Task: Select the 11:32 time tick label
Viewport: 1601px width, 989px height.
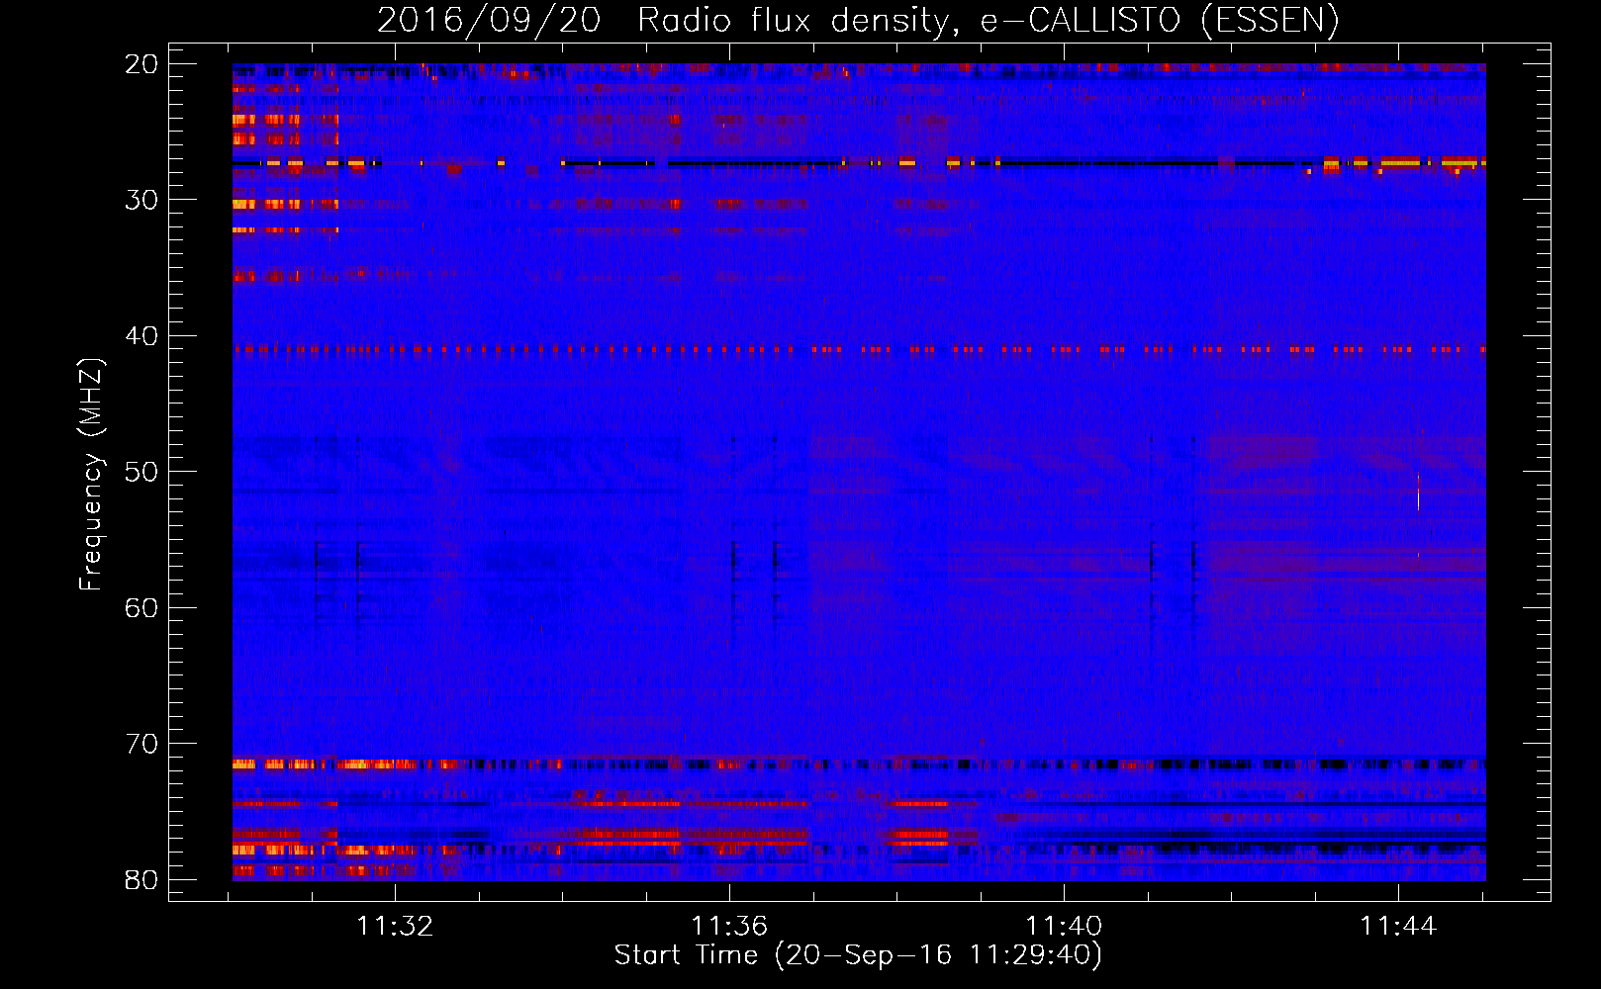Action: pyautogui.click(x=395, y=926)
